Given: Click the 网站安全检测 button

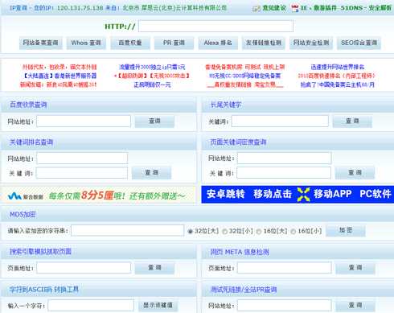Looking at the screenshot, I should (x=311, y=43).
